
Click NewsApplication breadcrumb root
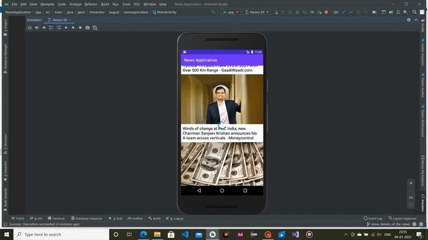click(x=18, y=12)
